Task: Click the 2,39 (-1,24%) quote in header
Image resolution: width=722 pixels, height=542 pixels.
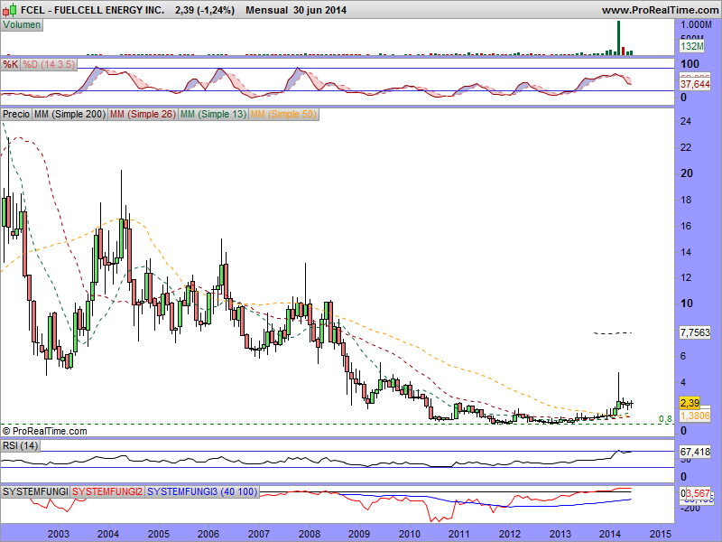Action: coord(205,10)
